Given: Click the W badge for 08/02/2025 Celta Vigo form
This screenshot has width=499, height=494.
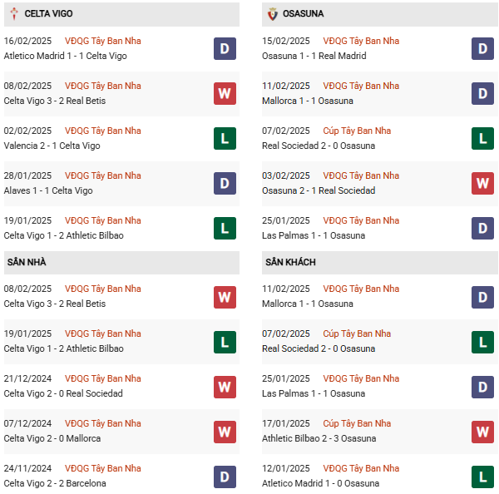Looking at the screenshot, I should pos(225,94).
